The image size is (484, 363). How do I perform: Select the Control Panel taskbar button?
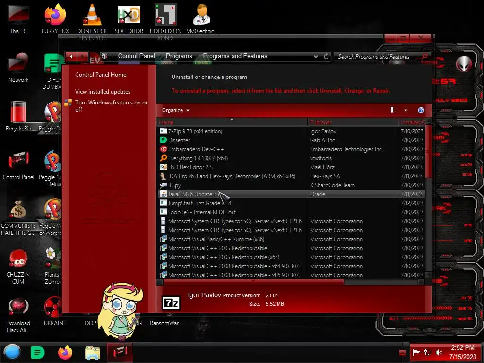pyautogui.click(x=120, y=353)
